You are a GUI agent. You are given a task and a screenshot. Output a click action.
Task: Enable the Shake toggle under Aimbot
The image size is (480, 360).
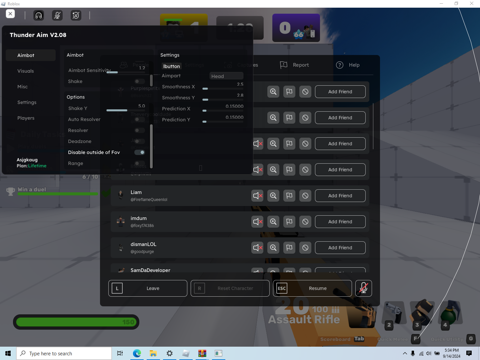[x=140, y=81]
